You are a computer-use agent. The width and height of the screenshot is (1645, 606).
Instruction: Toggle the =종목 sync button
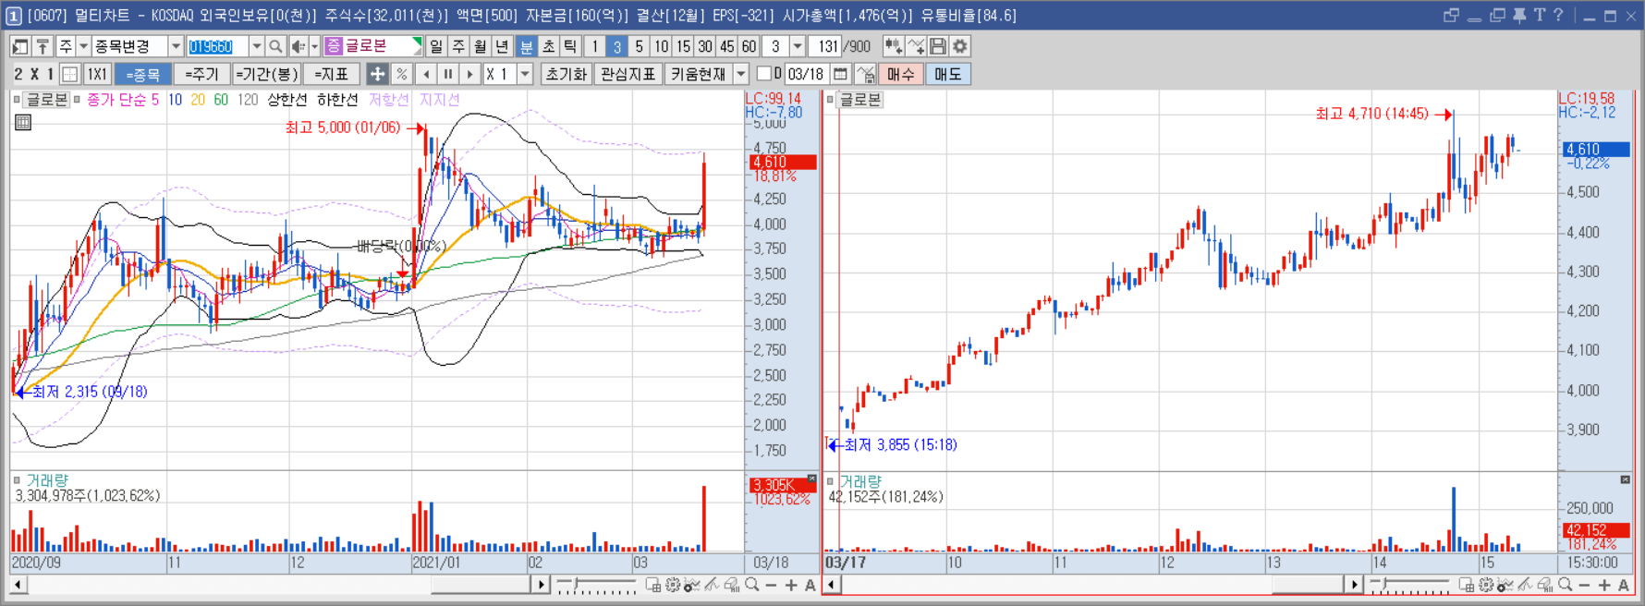point(142,74)
